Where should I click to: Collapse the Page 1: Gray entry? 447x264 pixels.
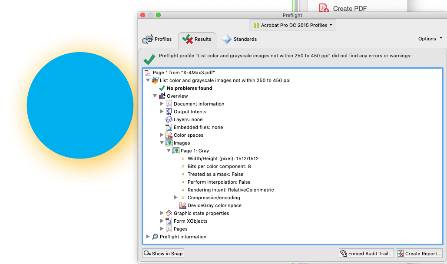[169, 151]
